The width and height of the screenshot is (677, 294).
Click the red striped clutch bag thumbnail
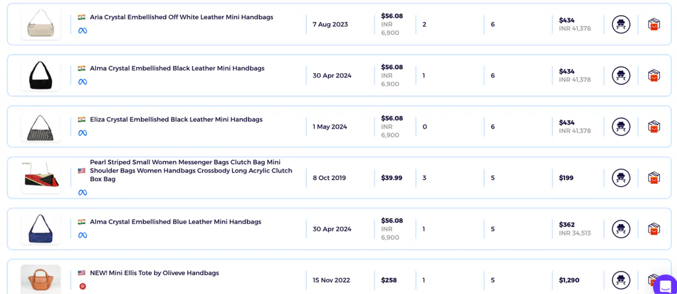coord(41,178)
